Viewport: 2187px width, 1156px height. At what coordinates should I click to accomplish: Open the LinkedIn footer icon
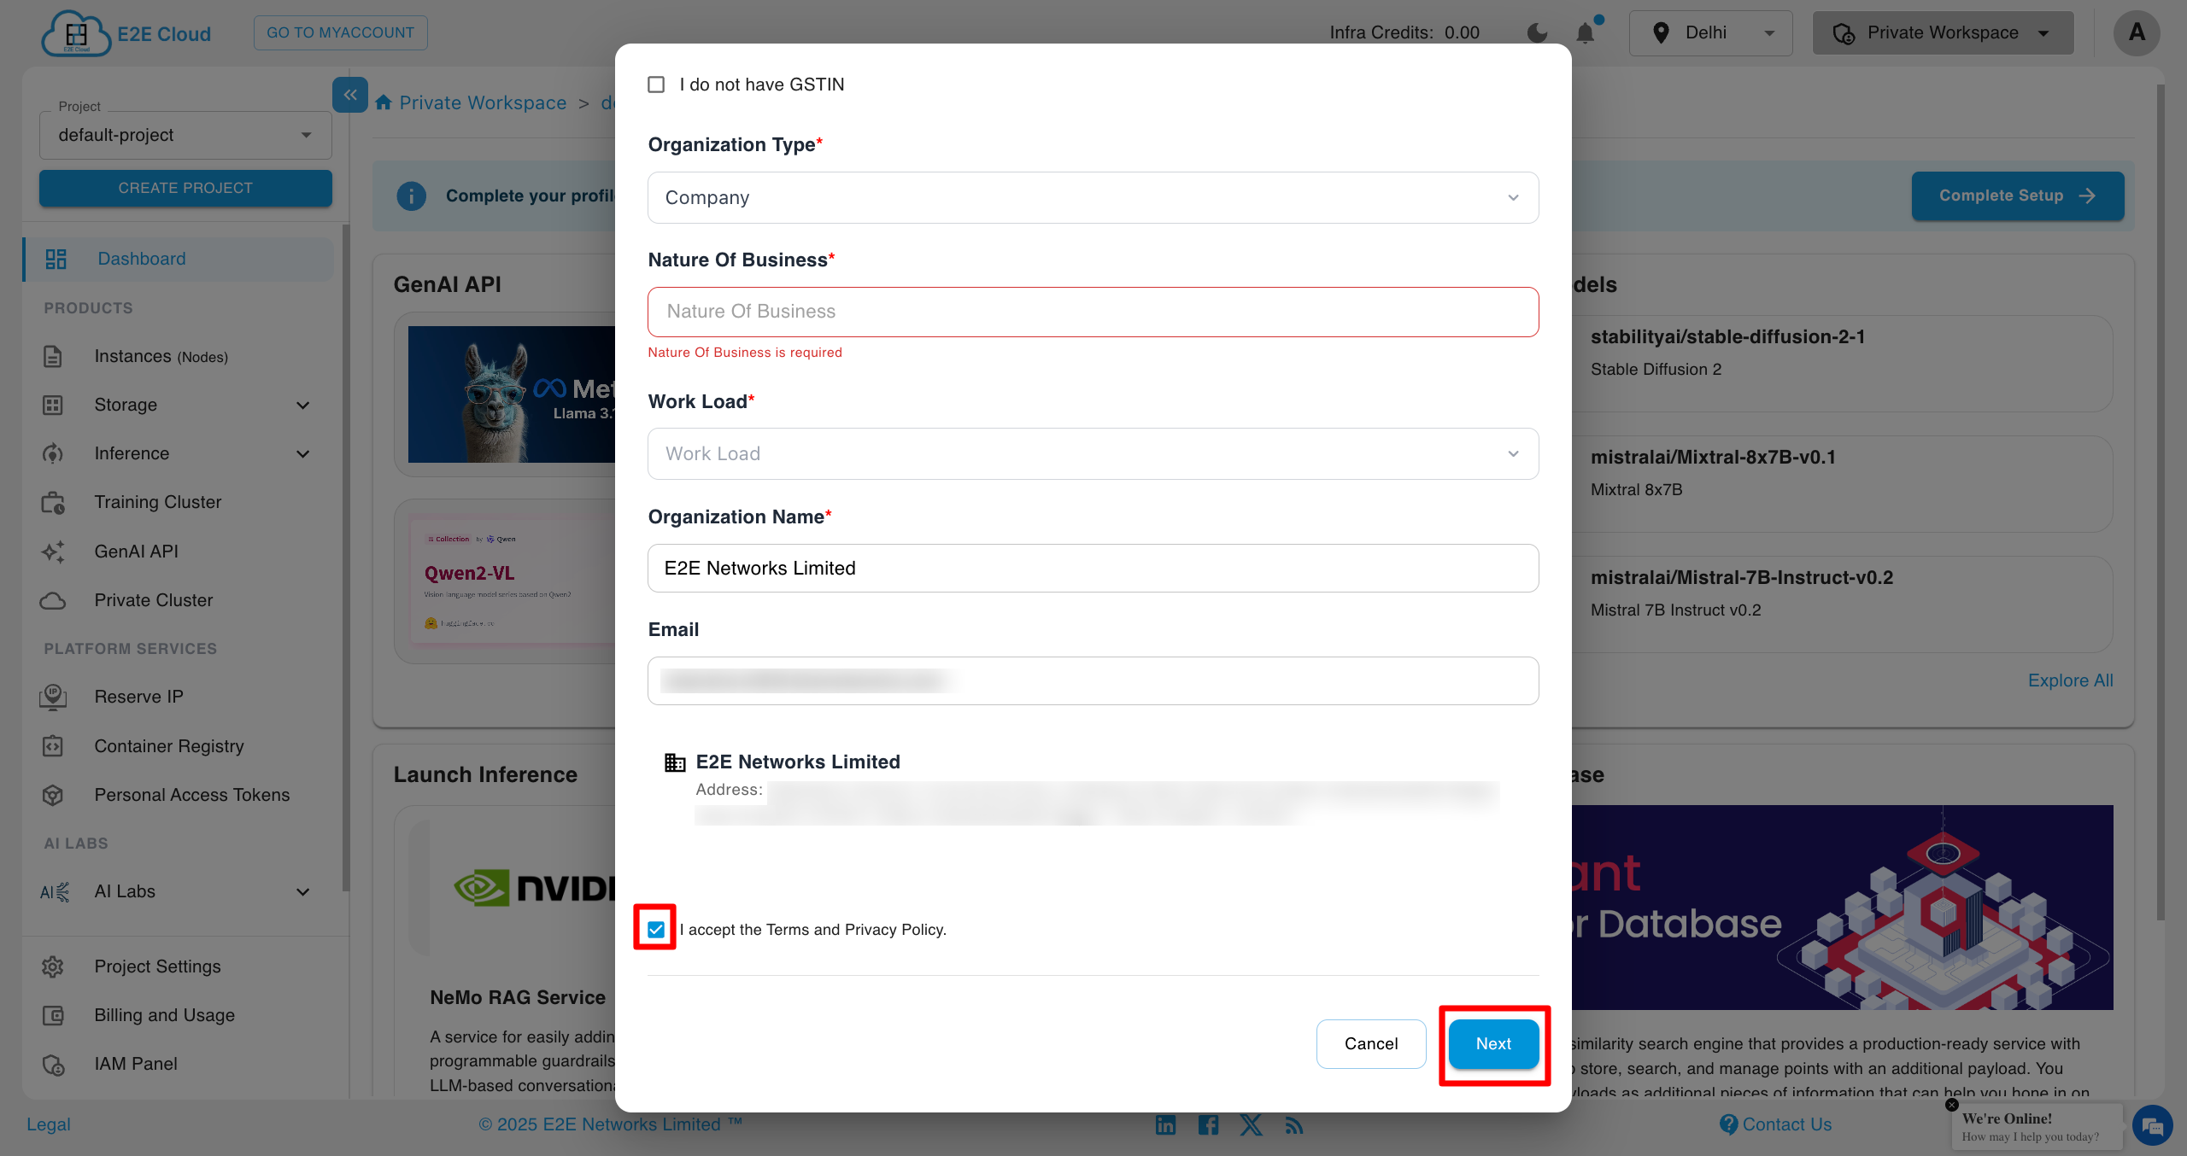(1165, 1124)
